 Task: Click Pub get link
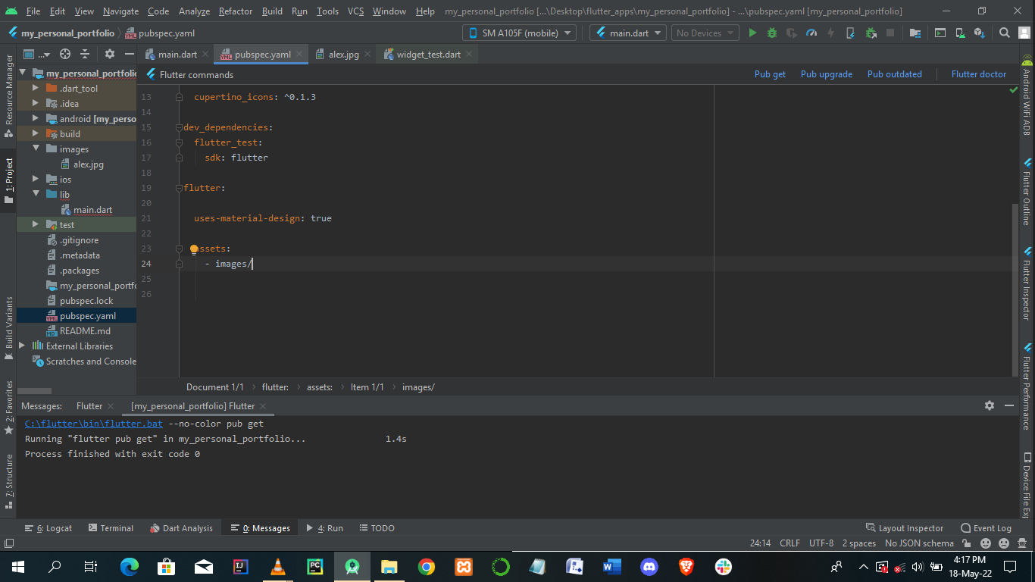click(x=770, y=74)
